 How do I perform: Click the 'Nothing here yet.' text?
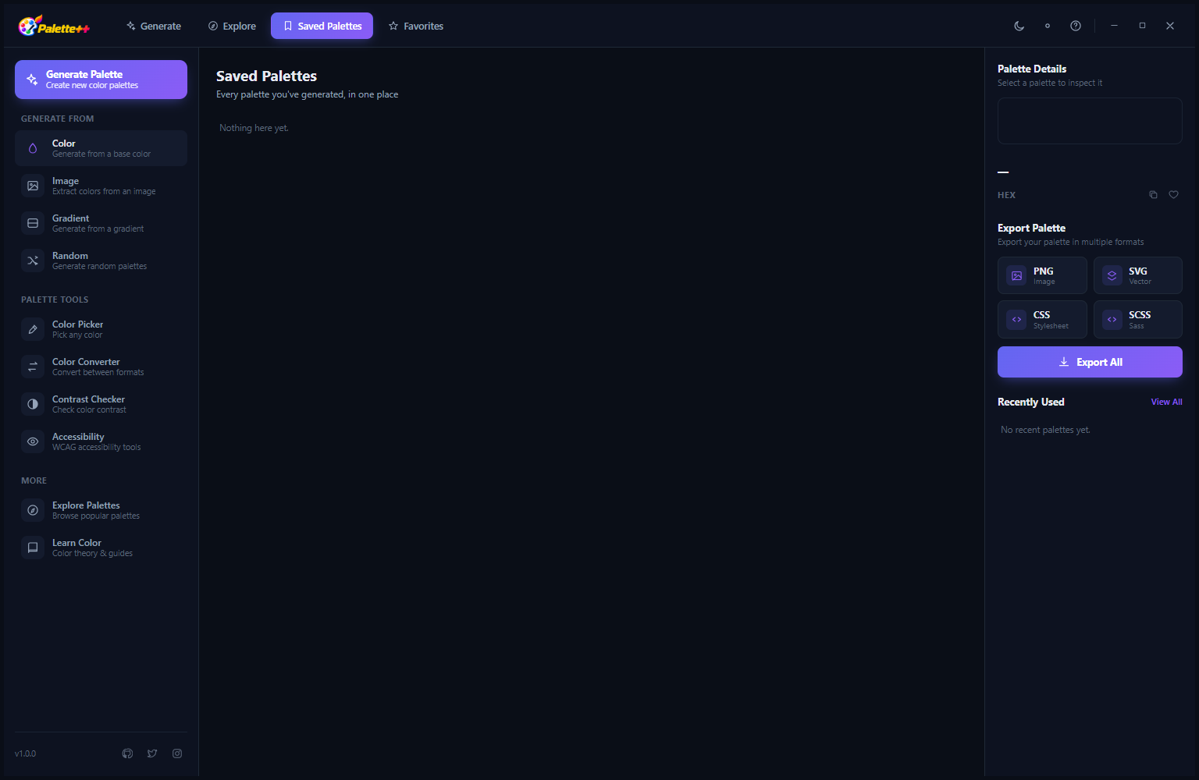(254, 128)
